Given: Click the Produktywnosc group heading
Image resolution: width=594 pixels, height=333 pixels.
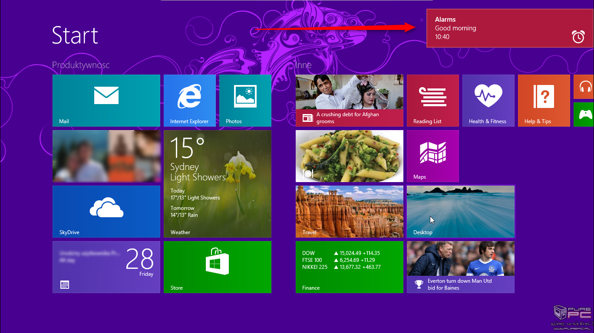Looking at the screenshot, I should coord(81,65).
